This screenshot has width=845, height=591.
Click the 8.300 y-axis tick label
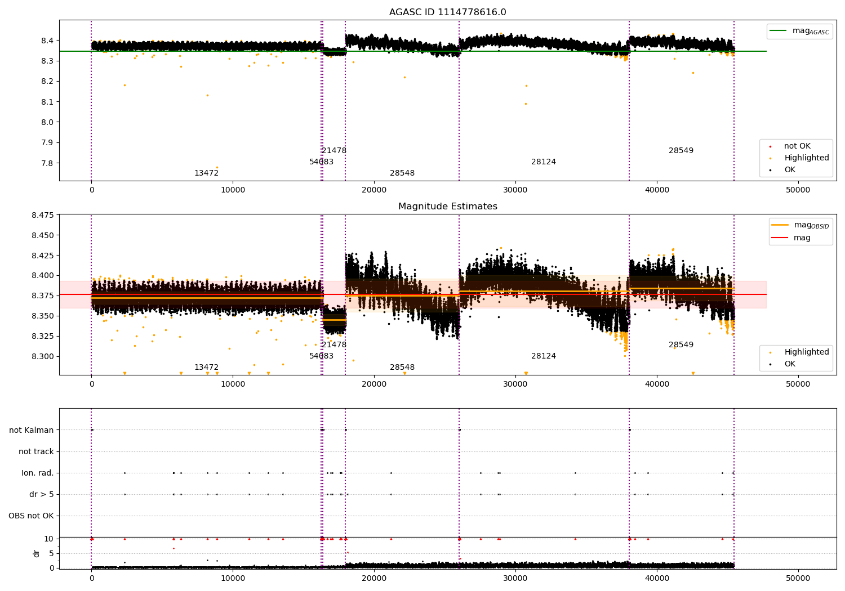point(43,356)
